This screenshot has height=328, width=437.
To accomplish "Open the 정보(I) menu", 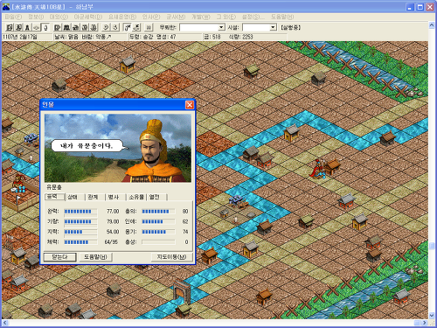I will click(x=36, y=17).
